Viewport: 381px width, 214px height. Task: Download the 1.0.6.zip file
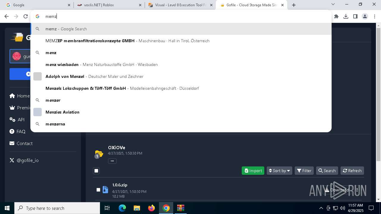coord(337,190)
